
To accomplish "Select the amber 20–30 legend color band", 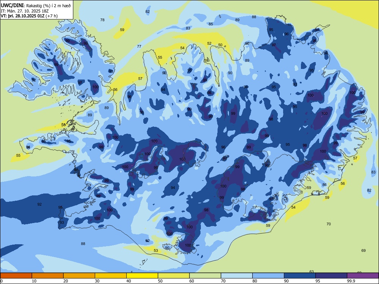I will [79, 276].
